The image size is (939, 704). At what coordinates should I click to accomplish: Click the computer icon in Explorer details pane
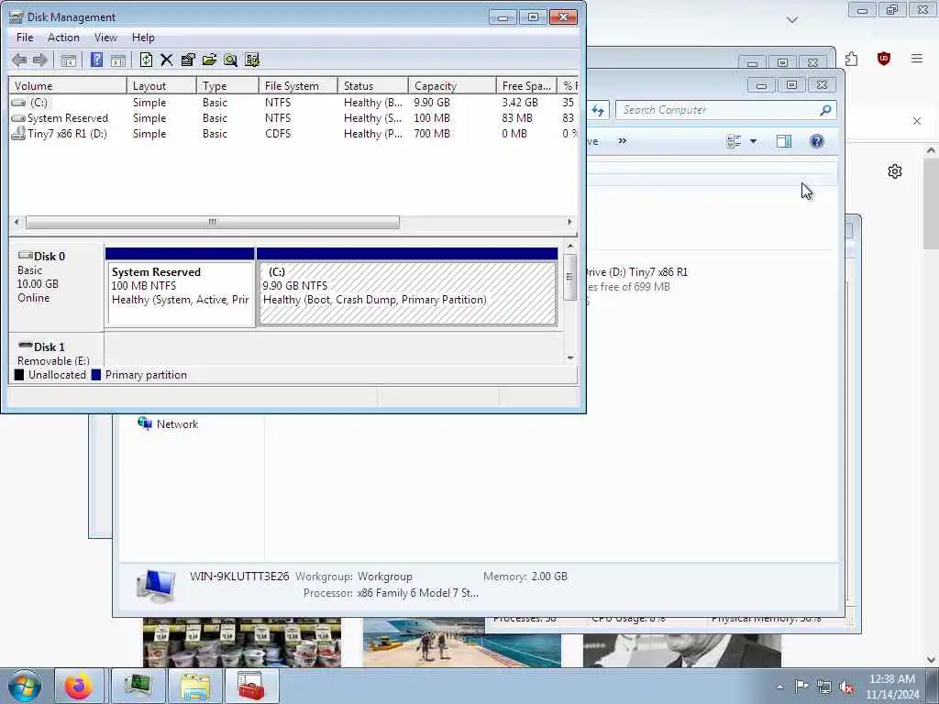(x=156, y=586)
